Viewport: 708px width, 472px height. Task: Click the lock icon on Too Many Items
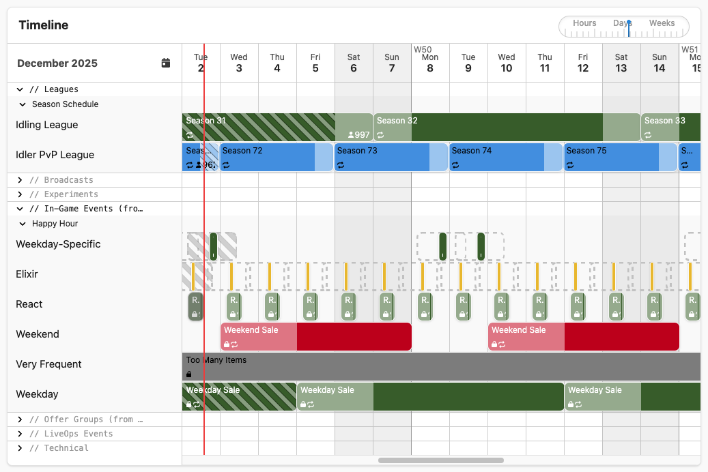pos(188,374)
